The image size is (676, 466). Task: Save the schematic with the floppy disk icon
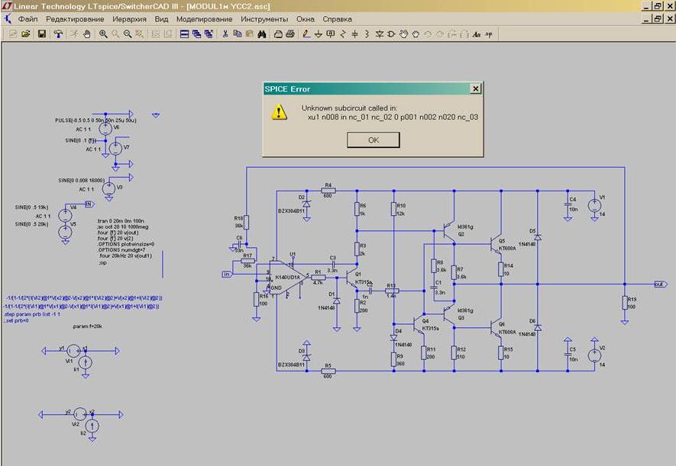pyautogui.click(x=42, y=34)
